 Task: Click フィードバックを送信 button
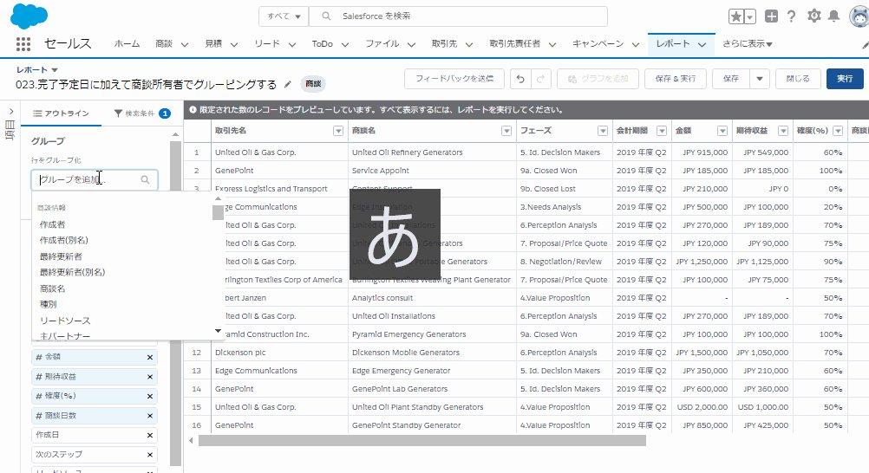tap(454, 79)
